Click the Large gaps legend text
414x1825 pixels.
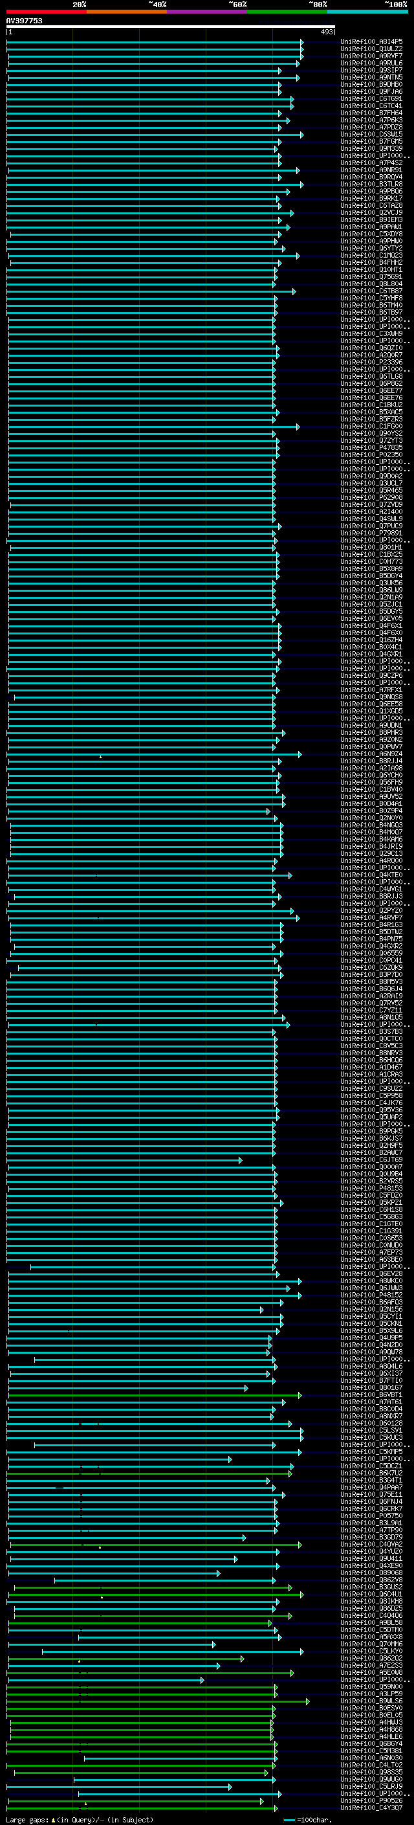80,1819
